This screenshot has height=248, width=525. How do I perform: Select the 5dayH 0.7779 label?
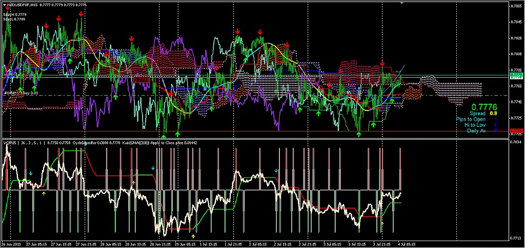click(14, 15)
